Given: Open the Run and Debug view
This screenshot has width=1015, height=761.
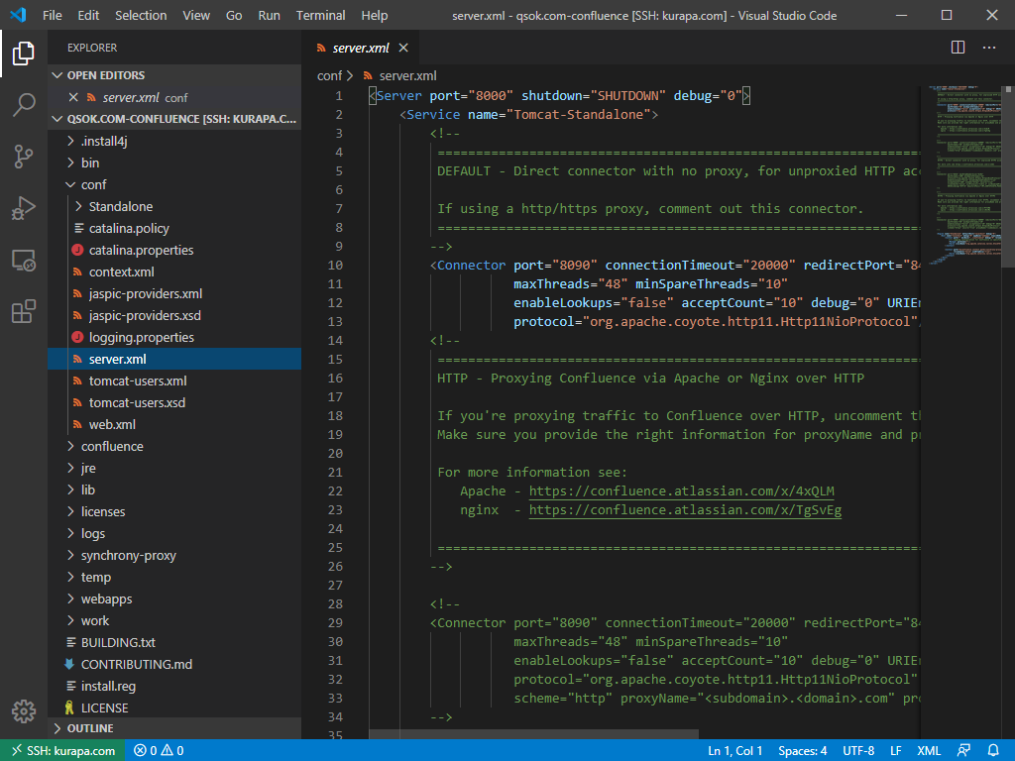Looking at the screenshot, I should point(24,208).
